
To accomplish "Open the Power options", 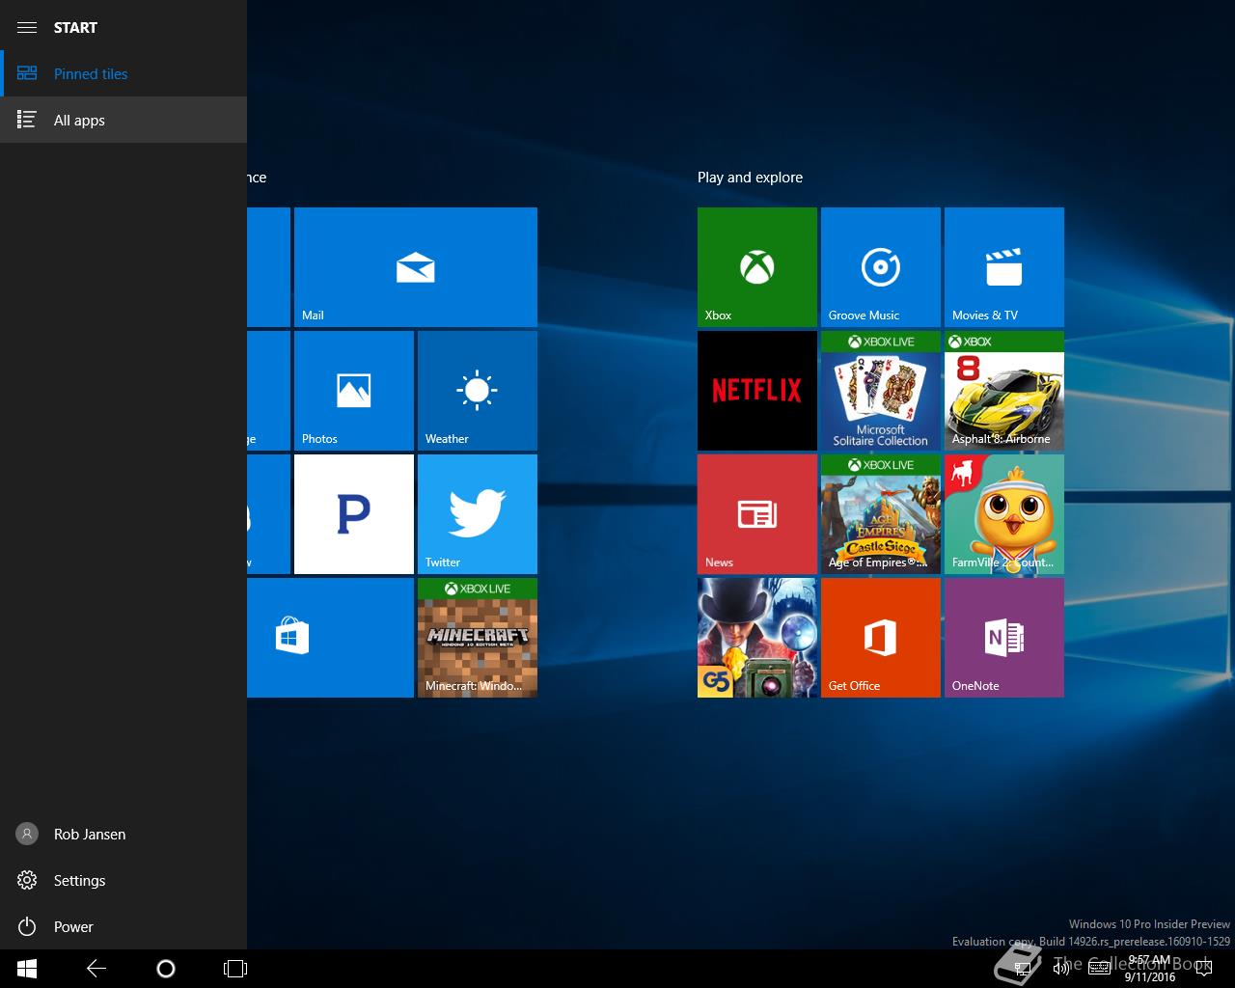I will (x=123, y=926).
